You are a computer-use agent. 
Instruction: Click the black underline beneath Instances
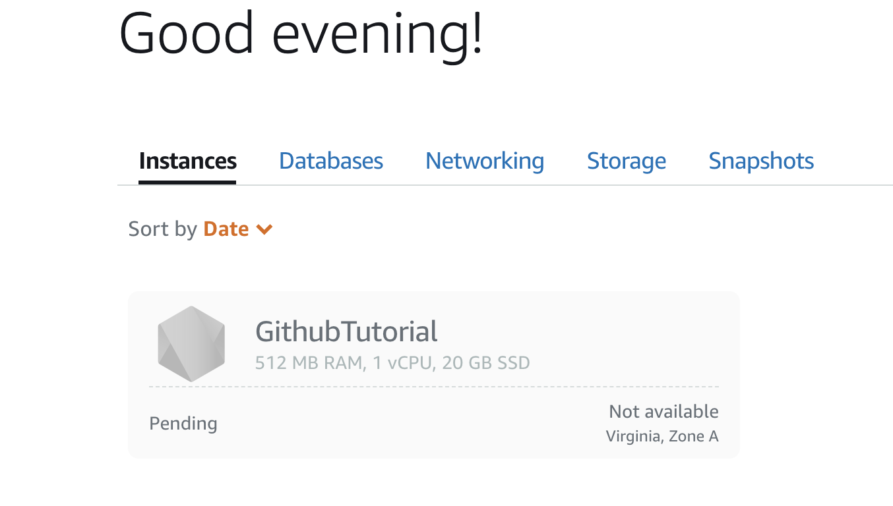(187, 182)
